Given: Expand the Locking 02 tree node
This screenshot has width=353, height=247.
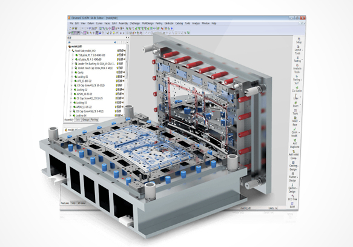Looking at the screenshot, I should coord(71,90).
